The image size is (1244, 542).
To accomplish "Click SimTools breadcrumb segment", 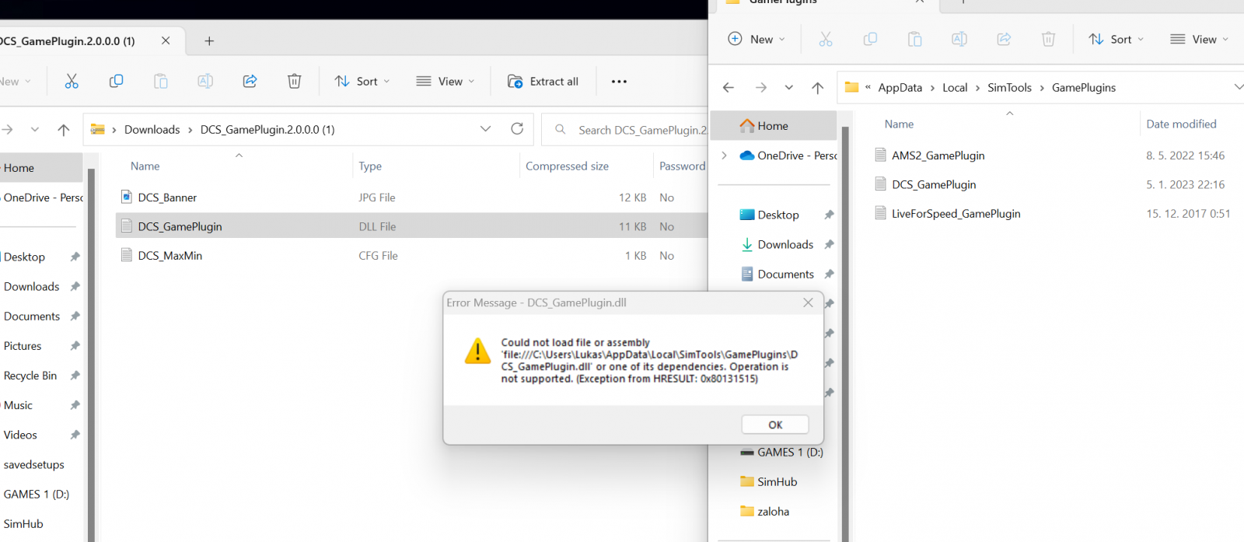I will pos(1009,88).
